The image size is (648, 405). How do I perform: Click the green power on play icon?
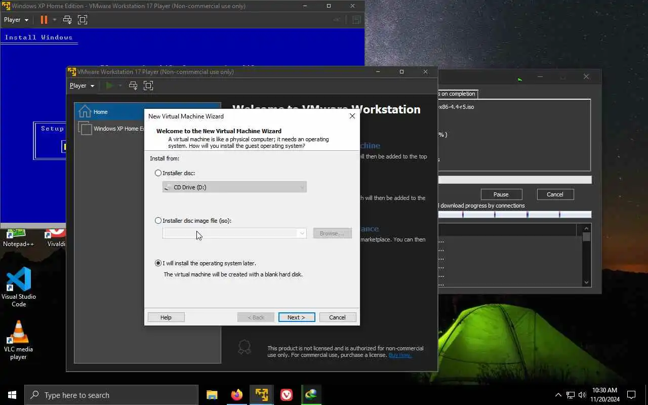(x=109, y=86)
